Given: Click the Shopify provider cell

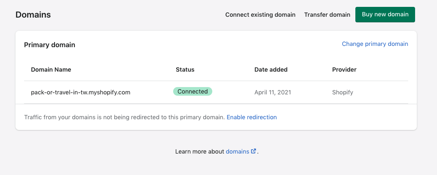Looking at the screenshot, I should [x=342, y=92].
